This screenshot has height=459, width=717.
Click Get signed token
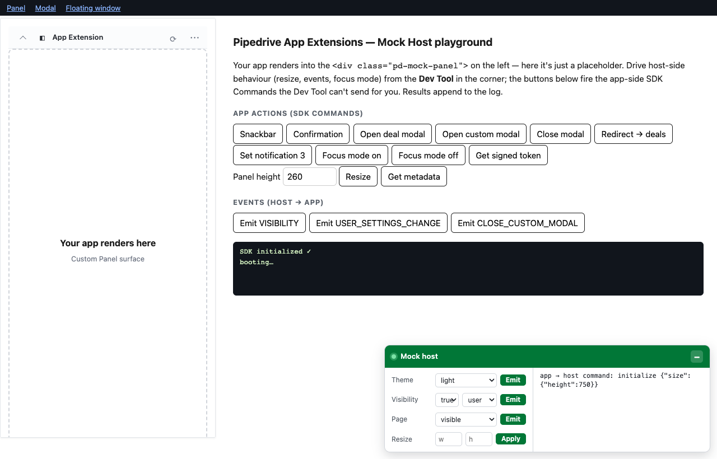coord(508,156)
